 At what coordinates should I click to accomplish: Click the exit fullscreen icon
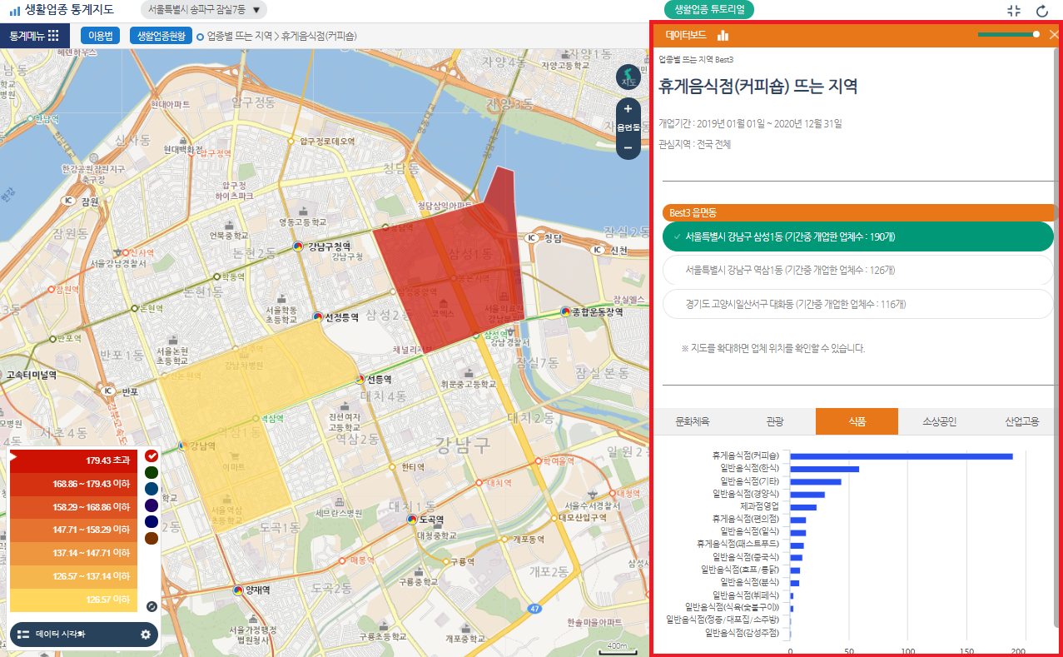coord(1013,11)
